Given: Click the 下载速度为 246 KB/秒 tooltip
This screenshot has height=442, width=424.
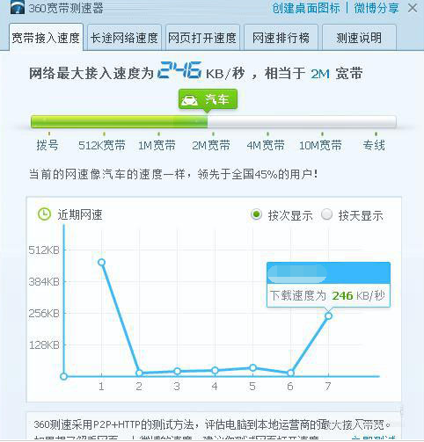Looking at the screenshot, I should coord(328,285).
